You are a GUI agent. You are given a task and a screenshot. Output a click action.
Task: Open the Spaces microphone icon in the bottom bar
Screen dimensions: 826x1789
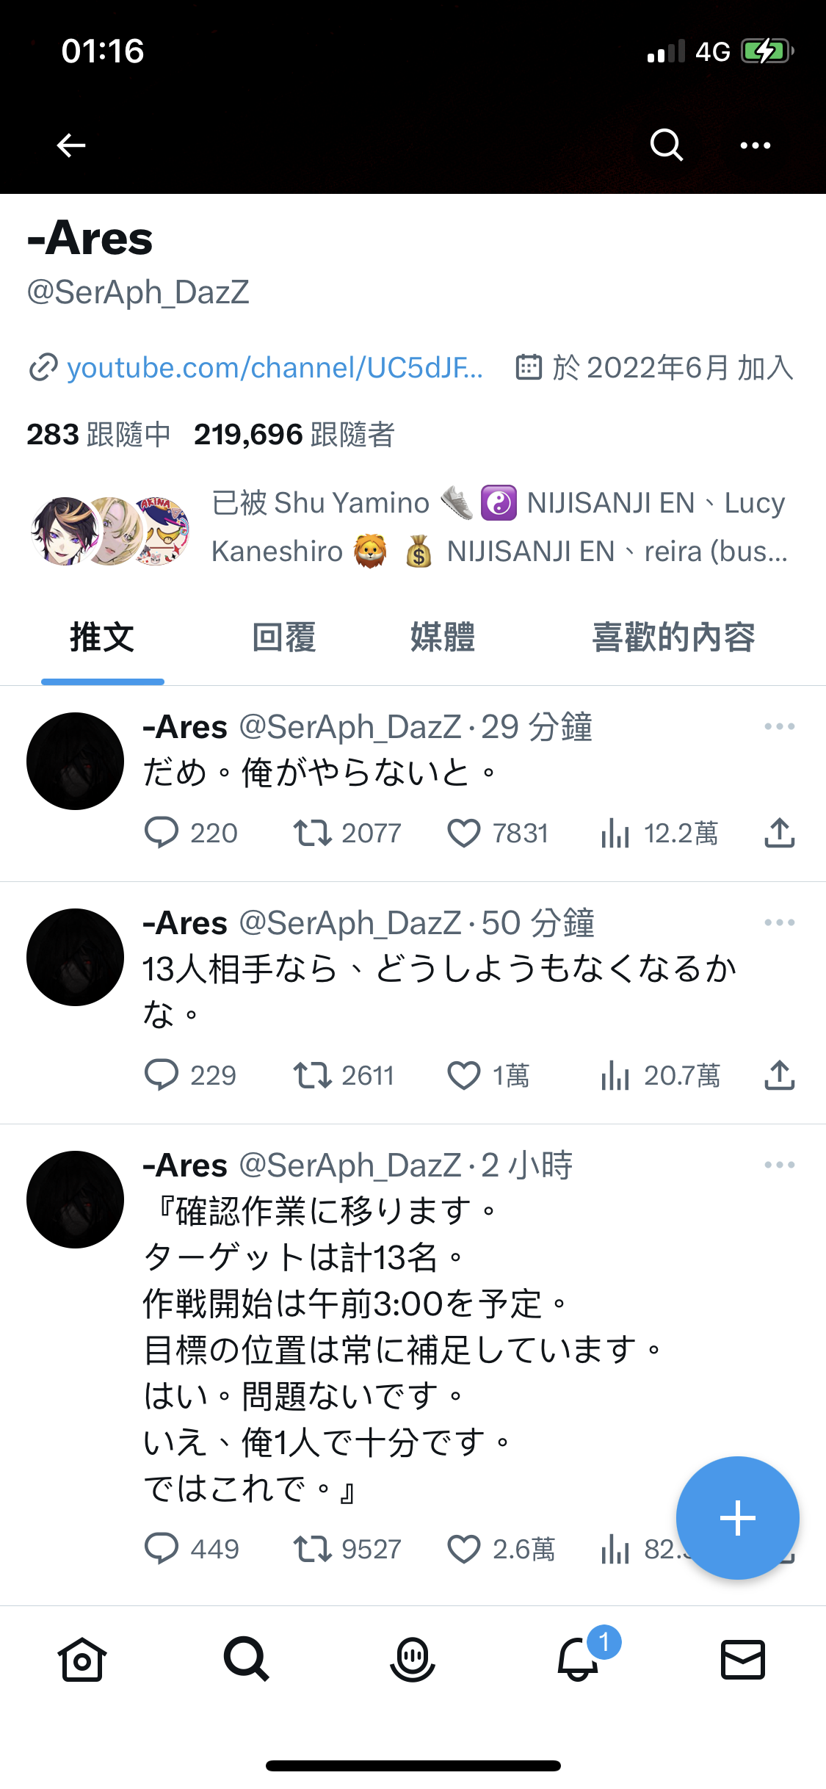point(413,1659)
